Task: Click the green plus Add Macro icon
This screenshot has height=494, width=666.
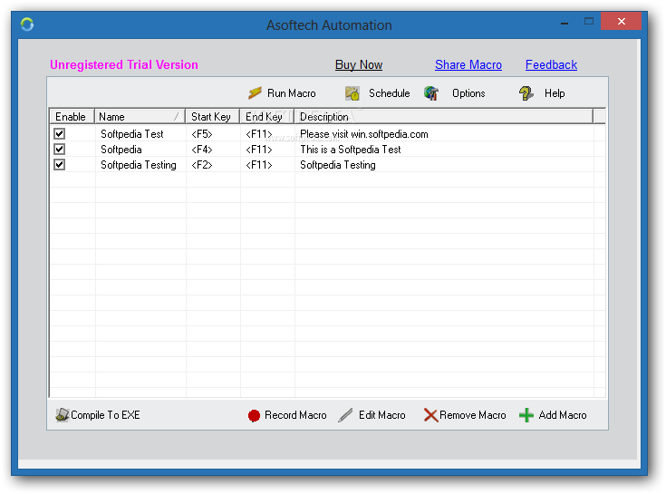Action: (x=526, y=415)
